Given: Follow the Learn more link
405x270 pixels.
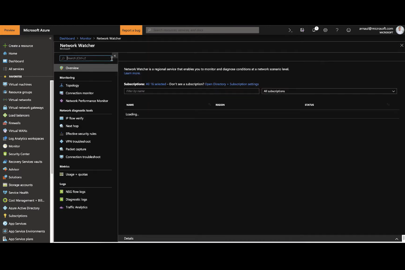Looking at the screenshot, I should pyautogui.click(x=132, y=73).
